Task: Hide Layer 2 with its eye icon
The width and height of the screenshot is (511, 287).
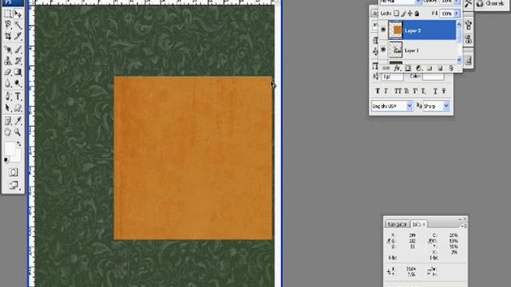Action: [383, 29]
